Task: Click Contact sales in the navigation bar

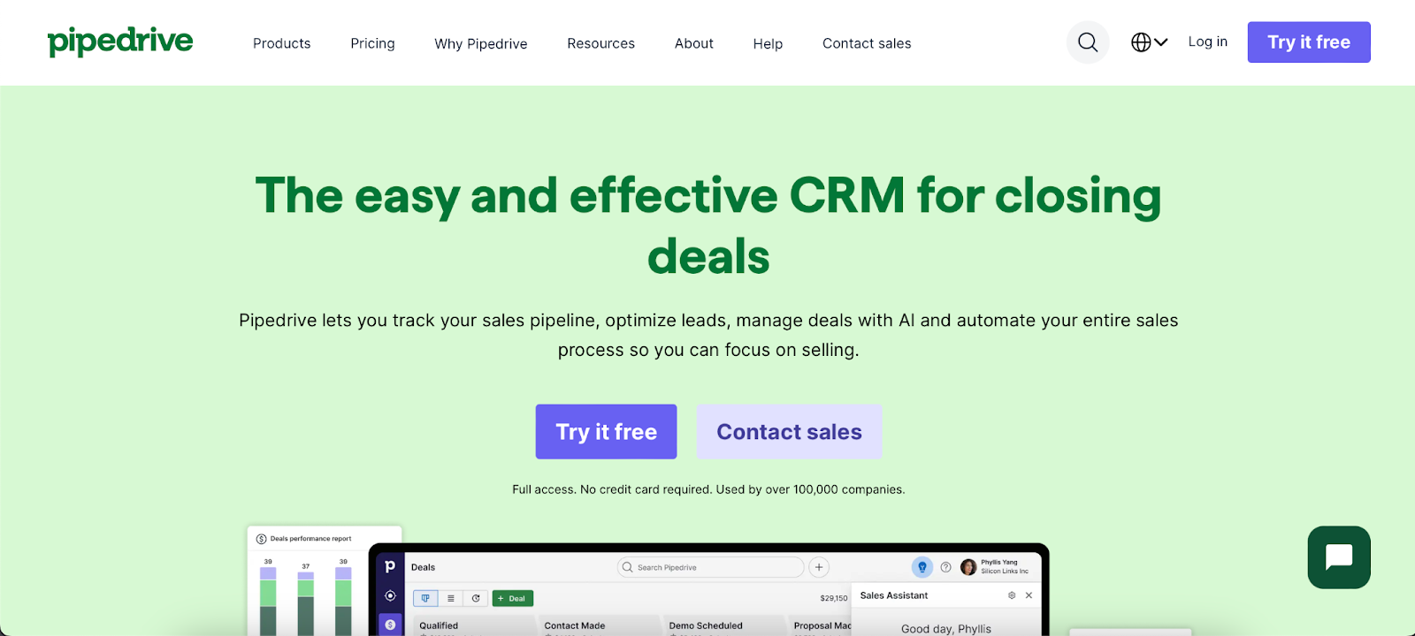Action: point(867,43)
